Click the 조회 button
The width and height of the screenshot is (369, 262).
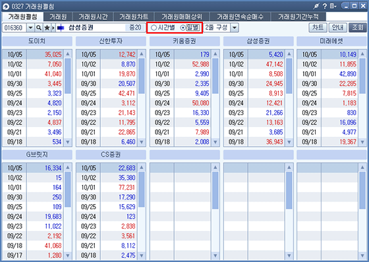pos(357,28)
